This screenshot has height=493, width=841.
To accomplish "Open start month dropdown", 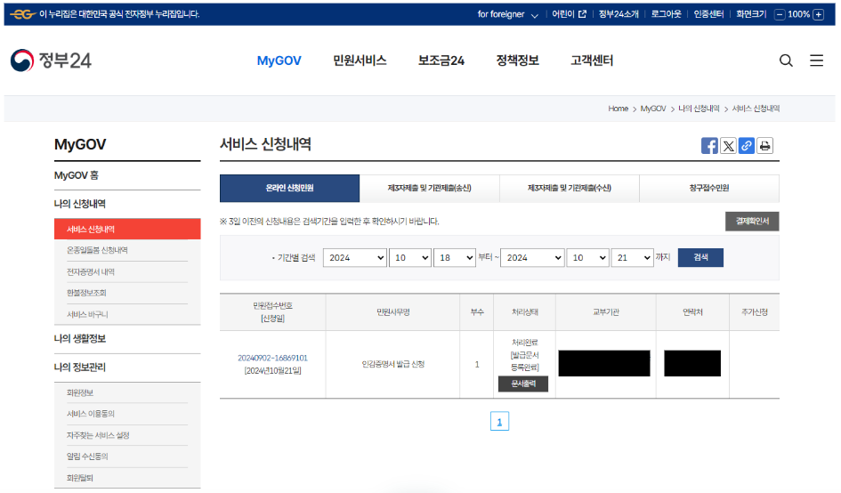I will [x=409, y=257].
